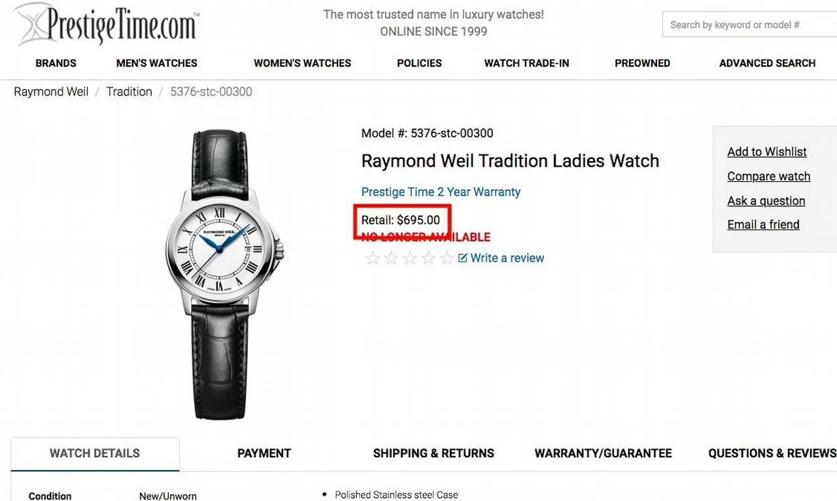Click the pencil icon beside Write a review

pyautogui.click(x=463, y=258)
